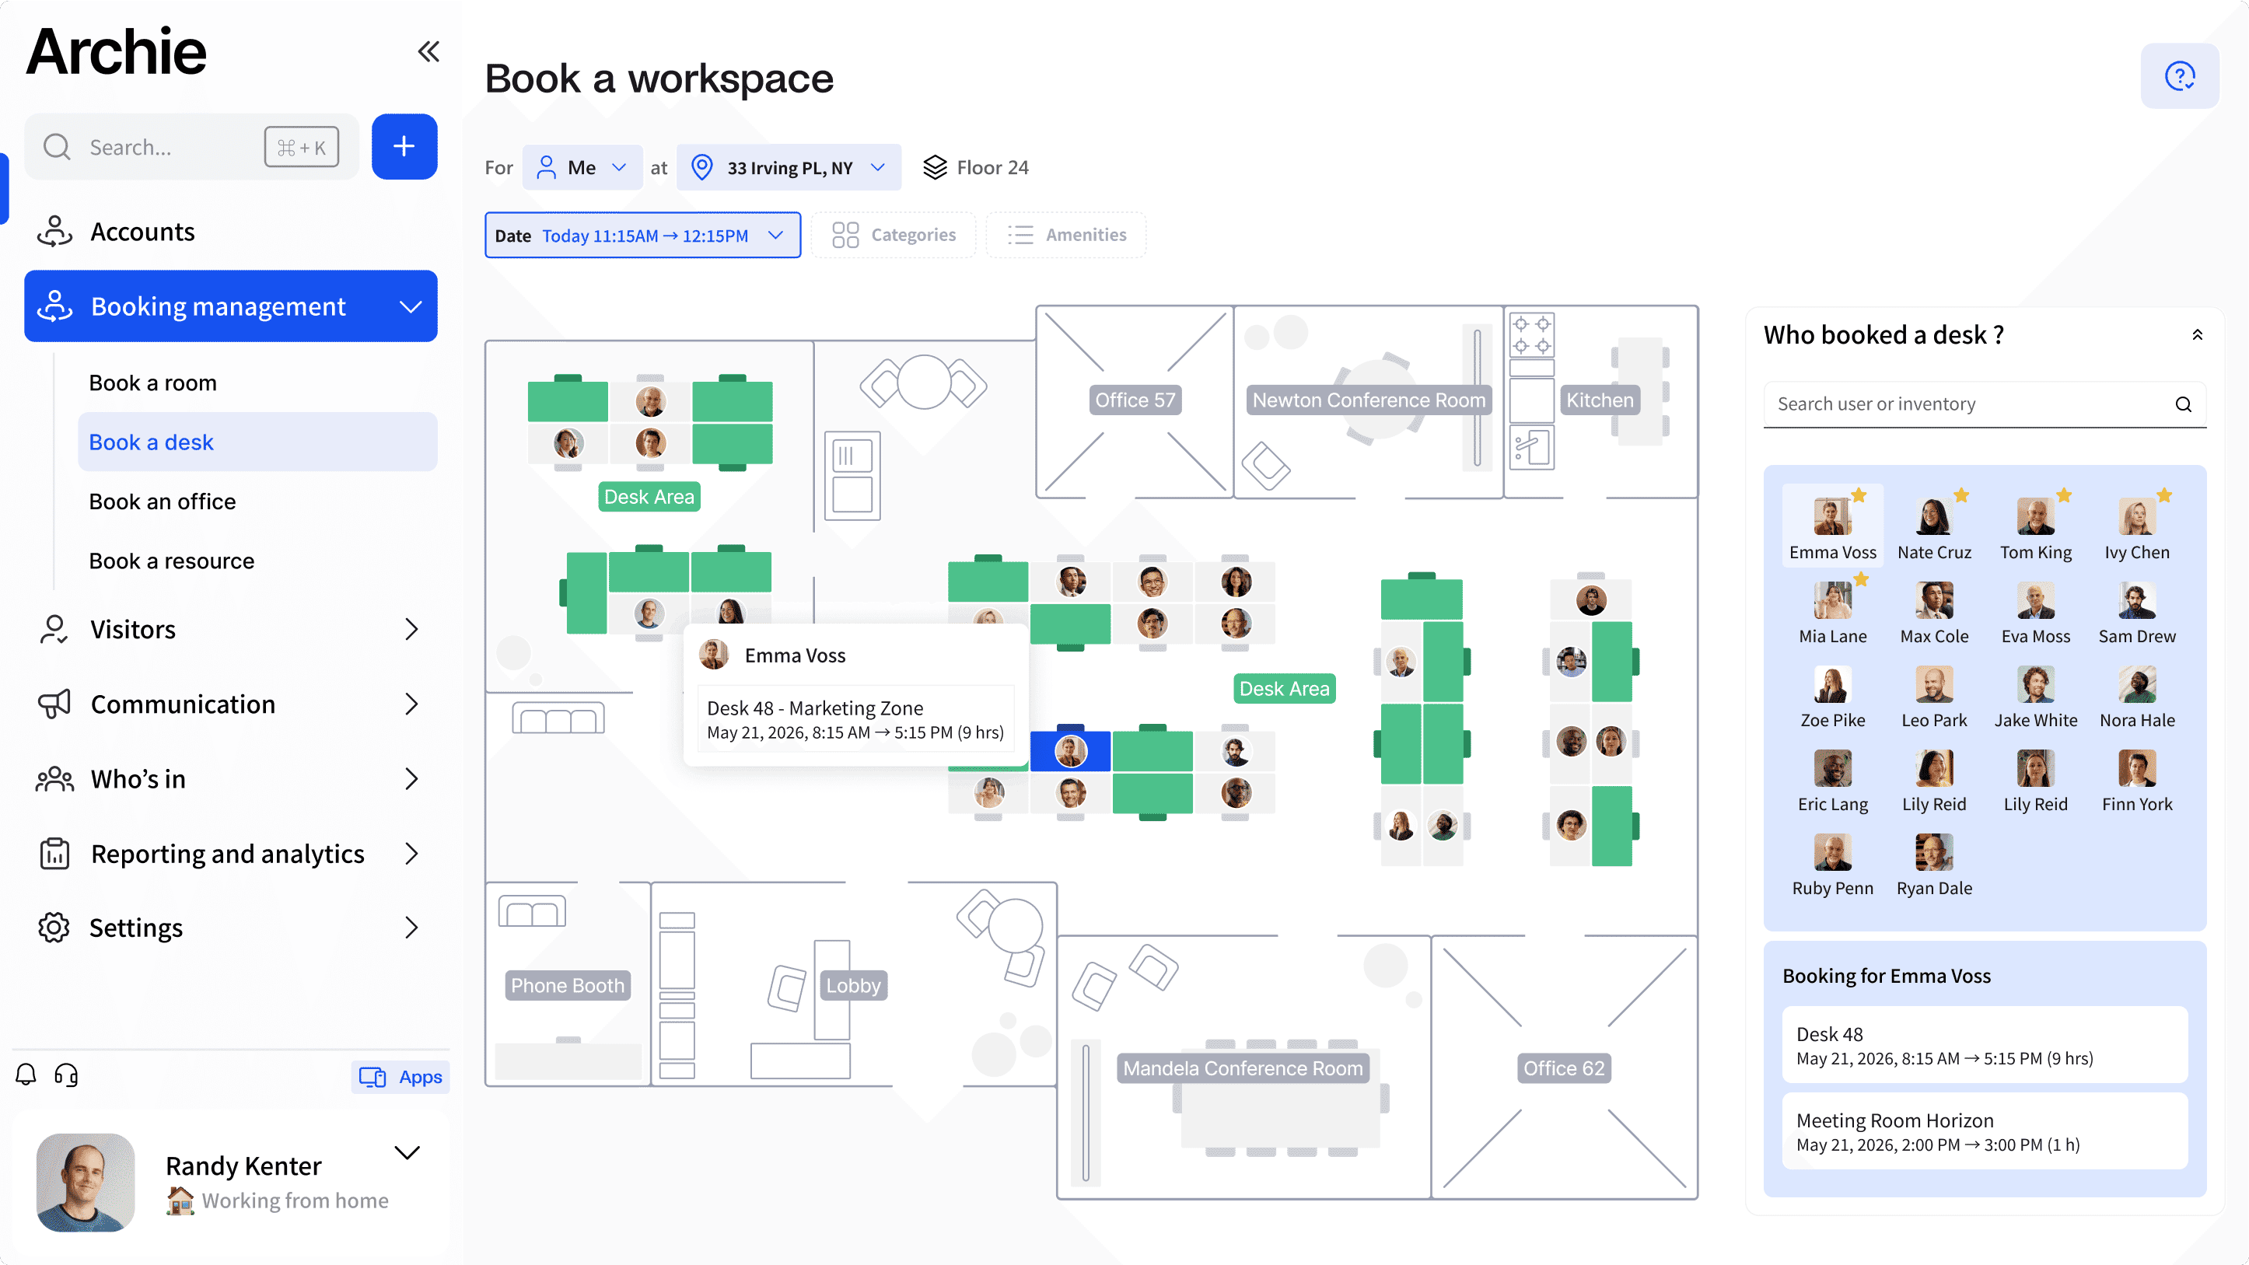The height and width of the screenshot is (1265, 2249).
Task: Toggle the Amenities filter
Action: click(x=1066, y=235)
